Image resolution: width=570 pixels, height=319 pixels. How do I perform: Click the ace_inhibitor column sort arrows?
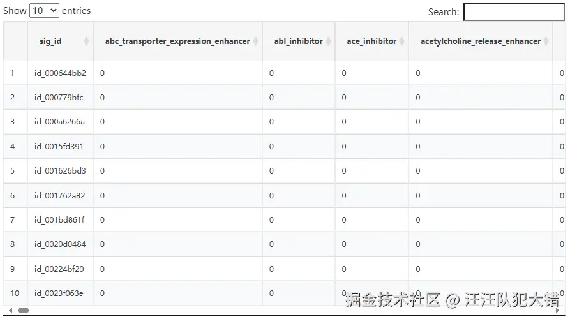402,41
